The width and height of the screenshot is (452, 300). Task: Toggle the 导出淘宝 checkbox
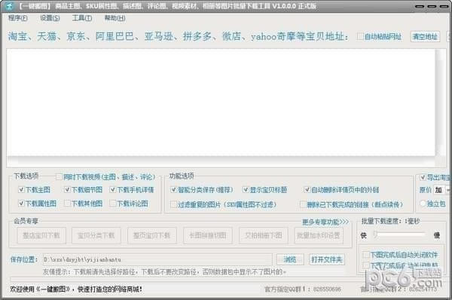(x=423, y=177)
